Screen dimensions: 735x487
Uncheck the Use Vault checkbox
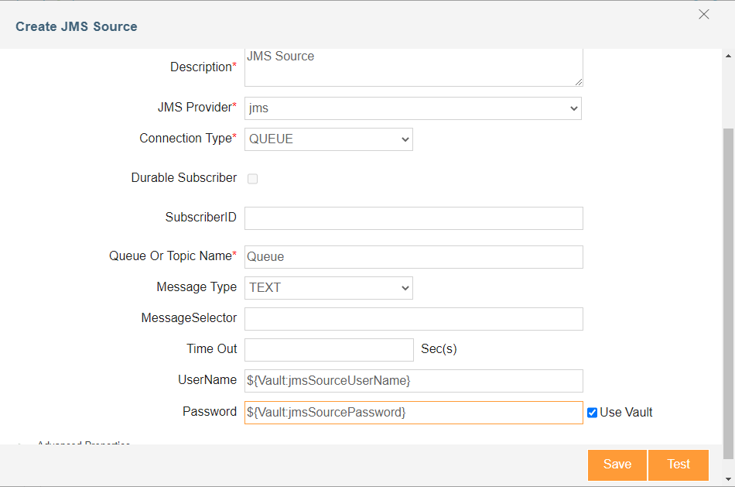[593, 413]
